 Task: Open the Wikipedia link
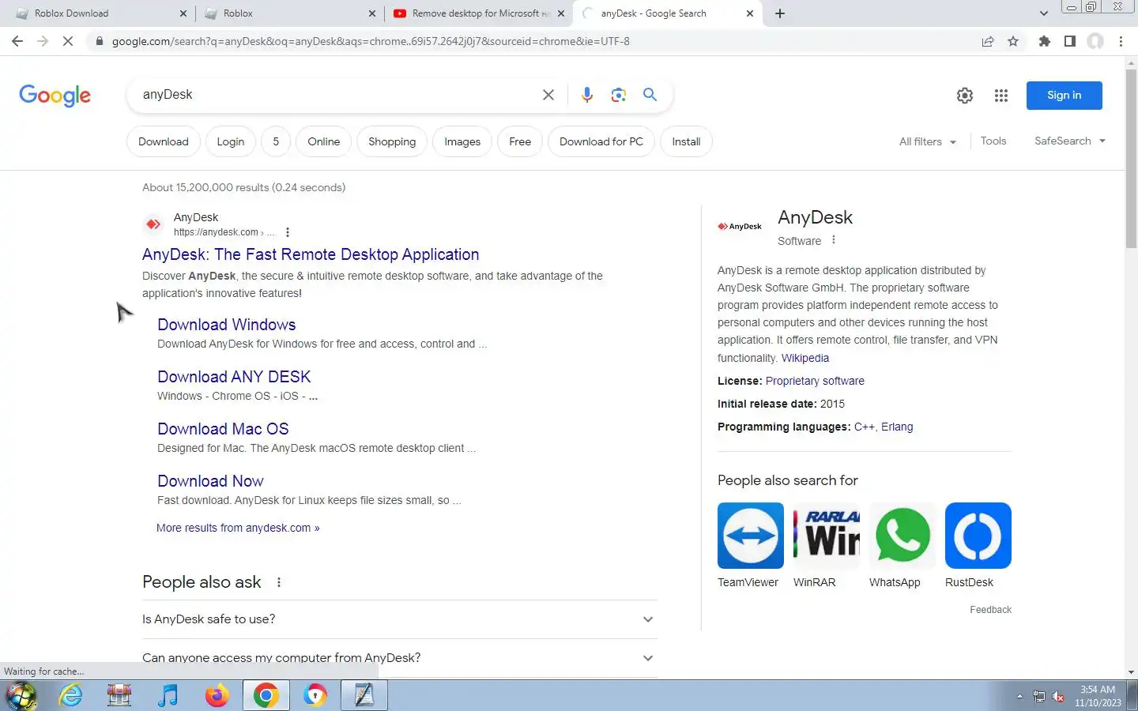point(805,358)
